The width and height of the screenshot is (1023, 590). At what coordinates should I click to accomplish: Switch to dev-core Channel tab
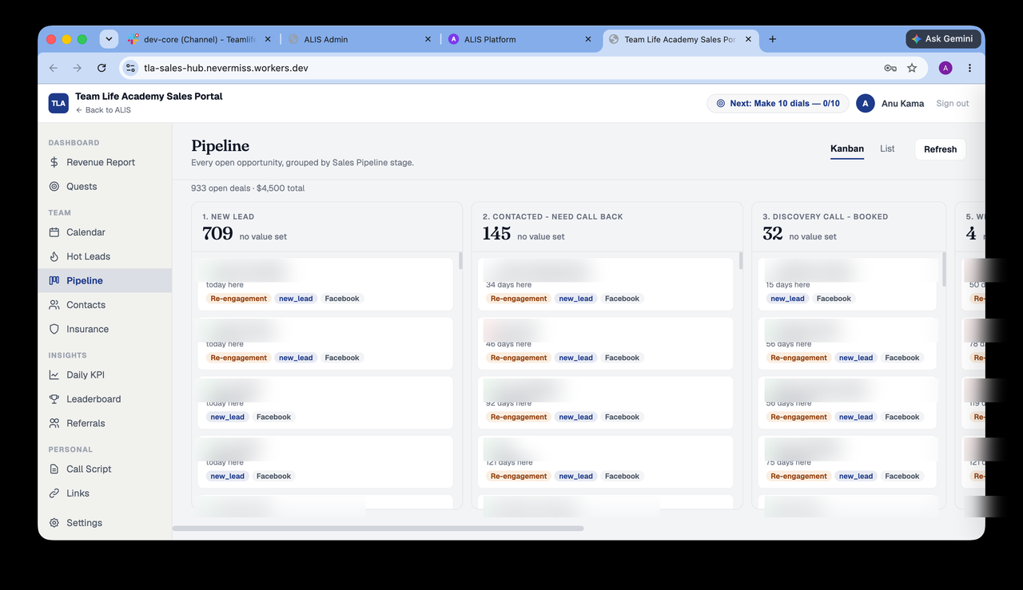pyautogui.click(x=201, y=39)
